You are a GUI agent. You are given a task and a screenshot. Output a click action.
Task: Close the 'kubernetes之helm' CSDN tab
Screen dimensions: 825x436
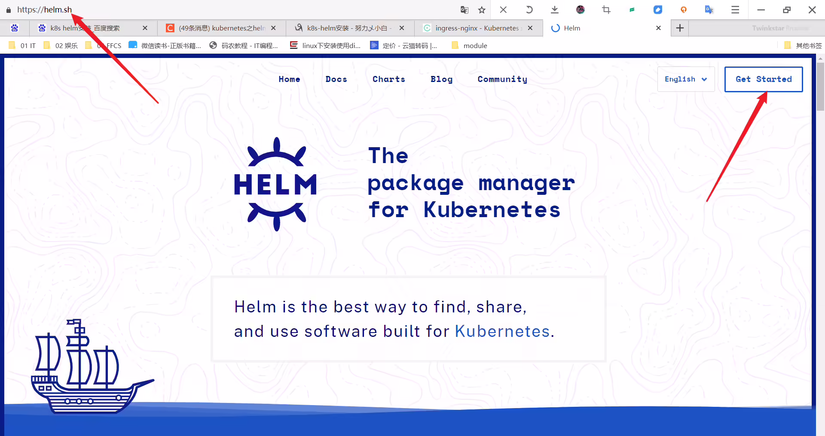273,28
